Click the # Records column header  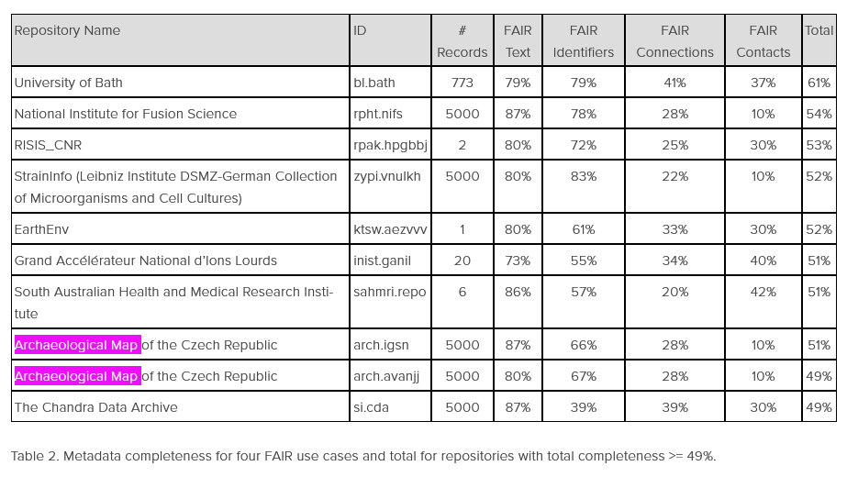(462, 41)
